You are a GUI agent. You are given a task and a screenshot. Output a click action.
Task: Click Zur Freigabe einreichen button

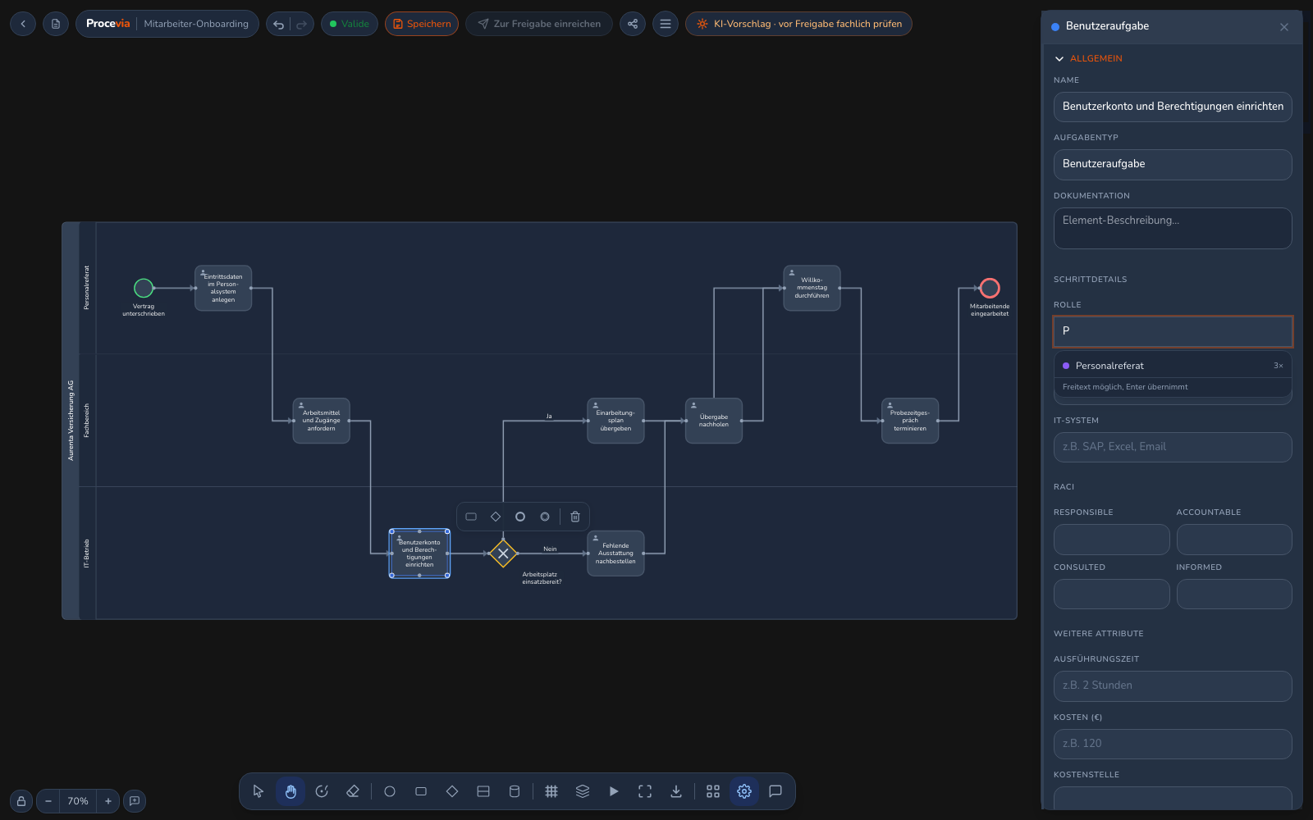coord(539,24)
